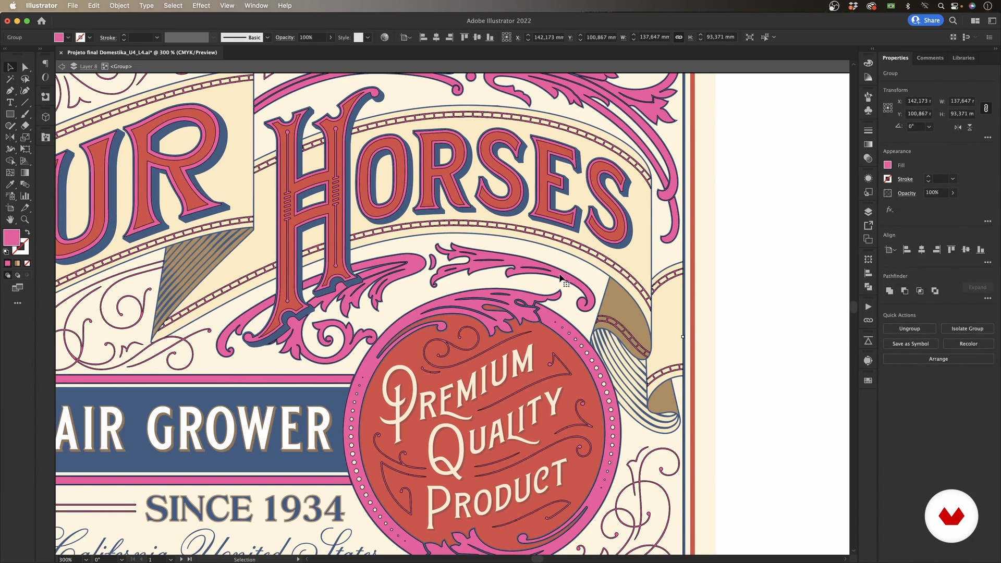Viewport: 1001px width, 563px height.
Task: Set fill mode to Gradient
Action: (x=17, y=263)
